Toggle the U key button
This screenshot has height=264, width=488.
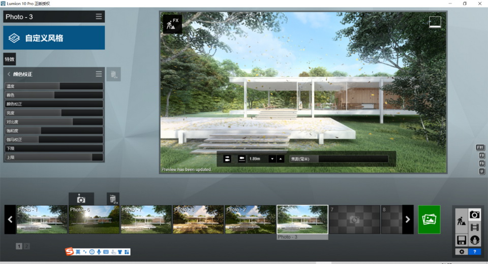[x=481, y=172]
